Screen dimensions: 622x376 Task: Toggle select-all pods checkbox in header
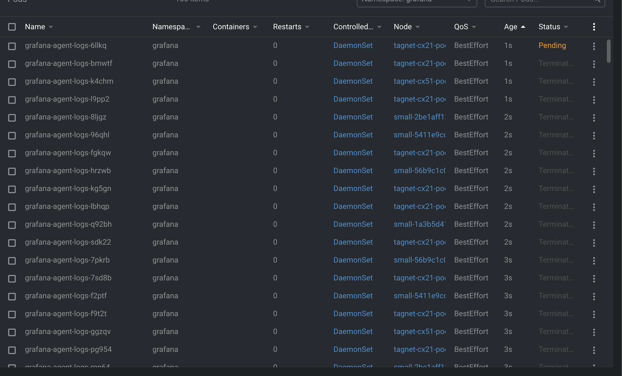click(12, 27)
